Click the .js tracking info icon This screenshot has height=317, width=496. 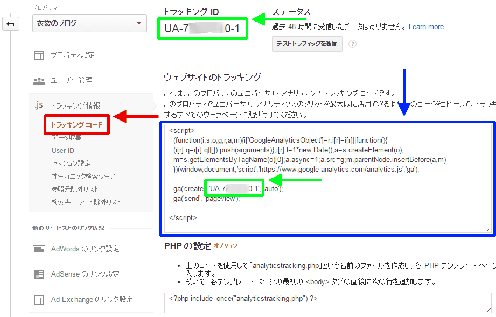click(39, 105)
